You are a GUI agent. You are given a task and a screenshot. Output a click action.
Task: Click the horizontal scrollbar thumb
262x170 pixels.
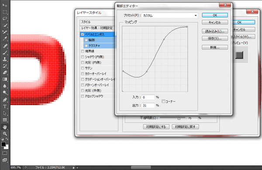tap(141, 167)
